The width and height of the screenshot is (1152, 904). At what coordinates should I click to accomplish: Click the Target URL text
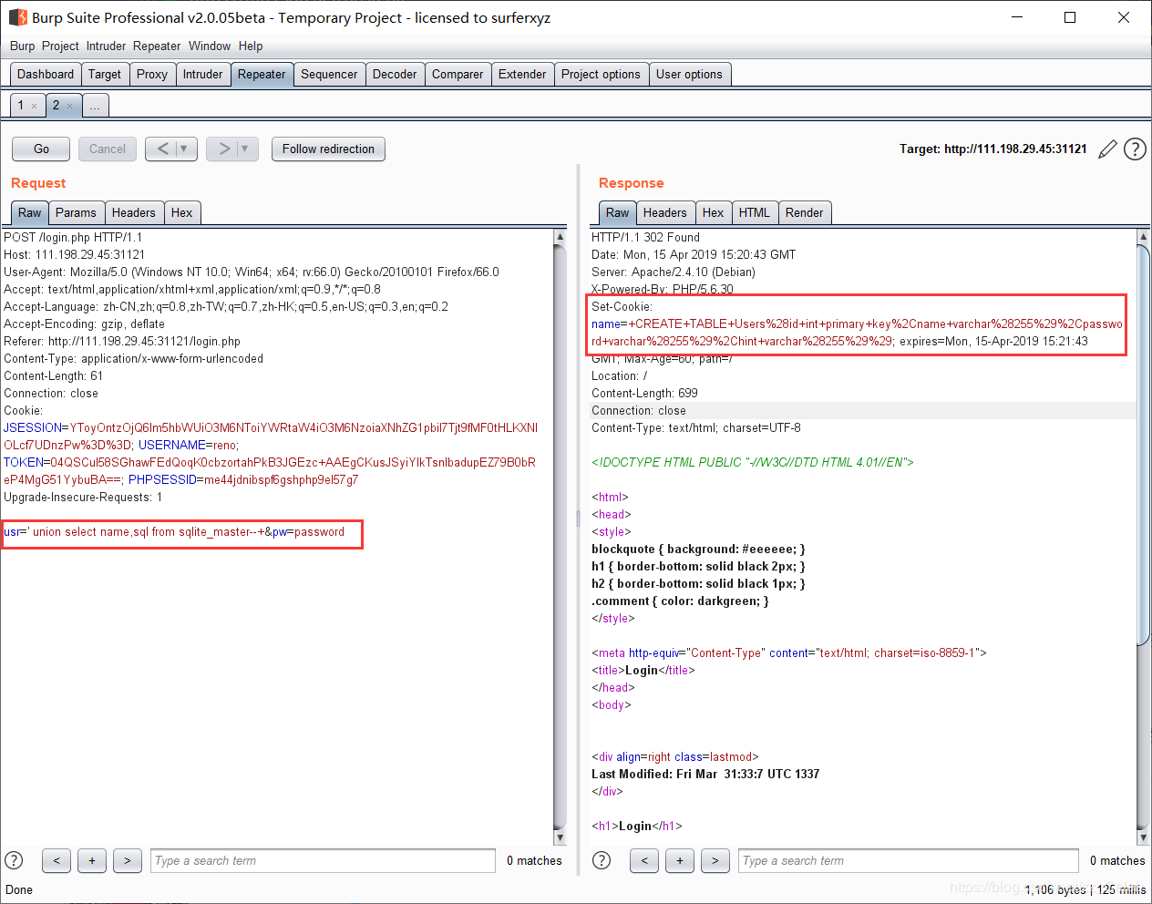point(993,149)
